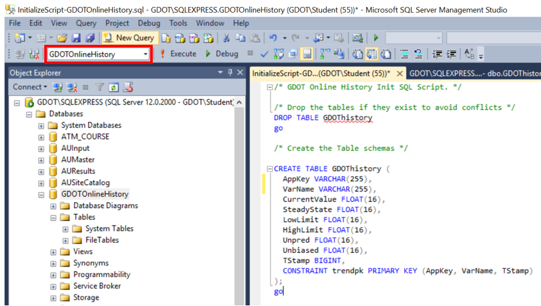Viewport: 541px width, 306px height.
Task: Click Object Explorer scrollbar up arrow
Action: (x=239, y=102)
